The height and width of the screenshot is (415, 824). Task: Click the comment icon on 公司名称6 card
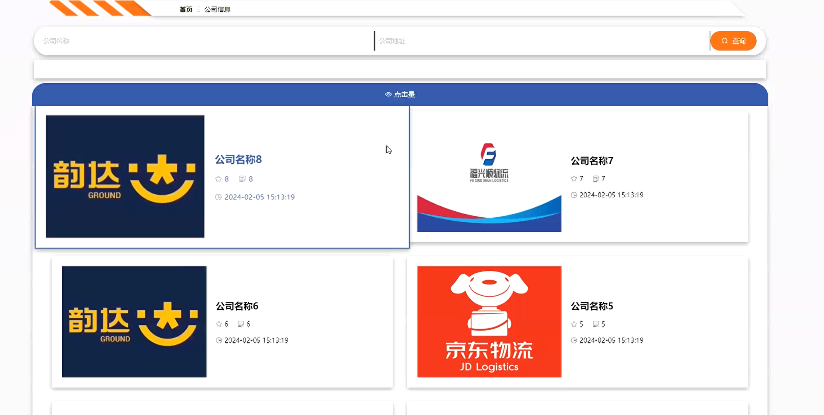pyautogui.click(x=240, y=324)
